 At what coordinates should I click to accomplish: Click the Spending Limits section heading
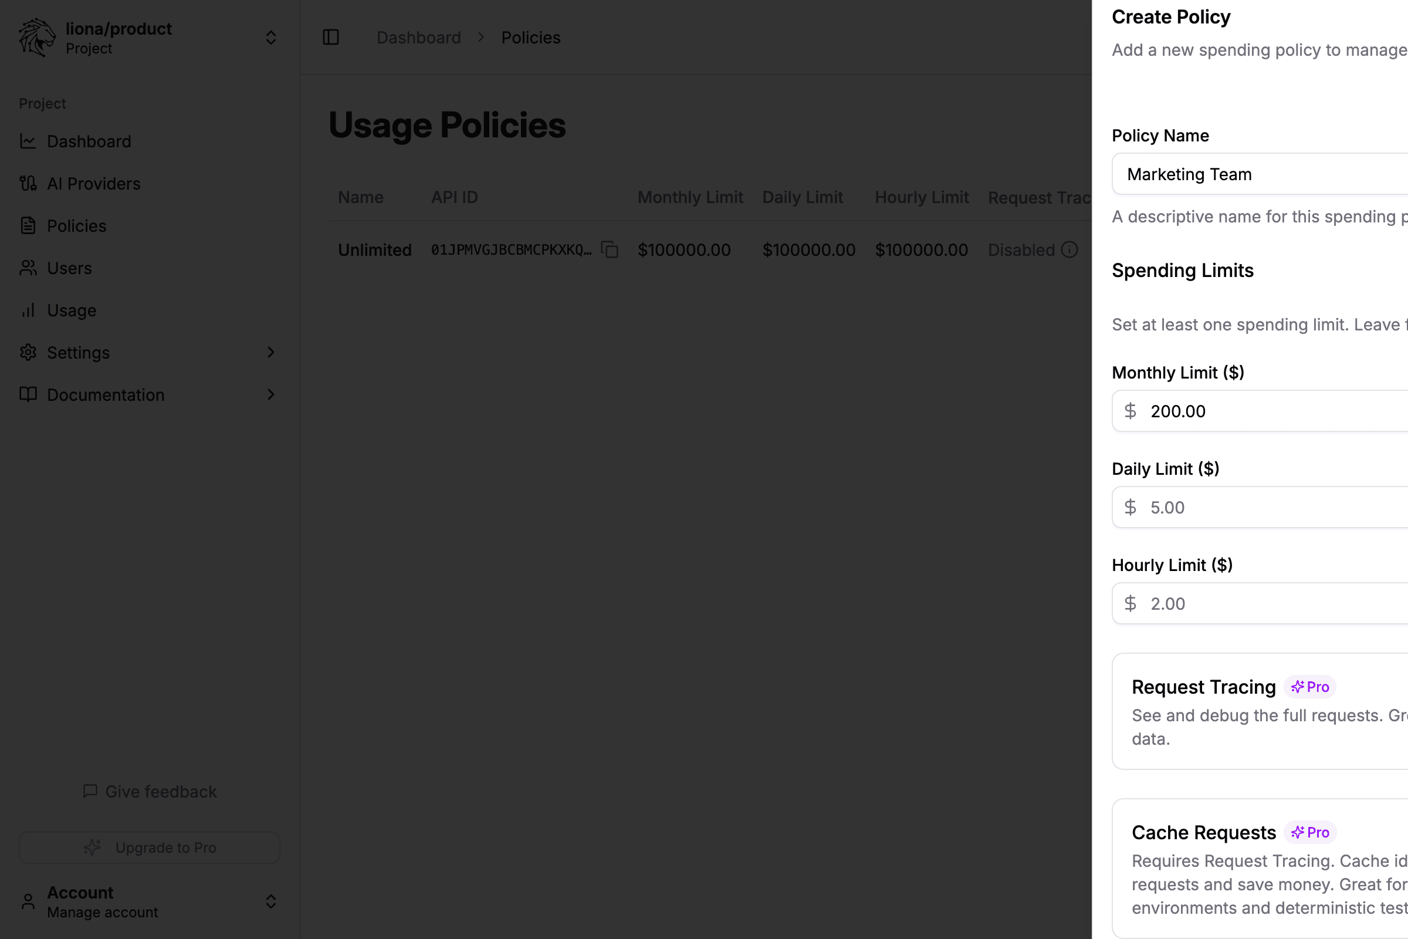(x=1182, y=270)
